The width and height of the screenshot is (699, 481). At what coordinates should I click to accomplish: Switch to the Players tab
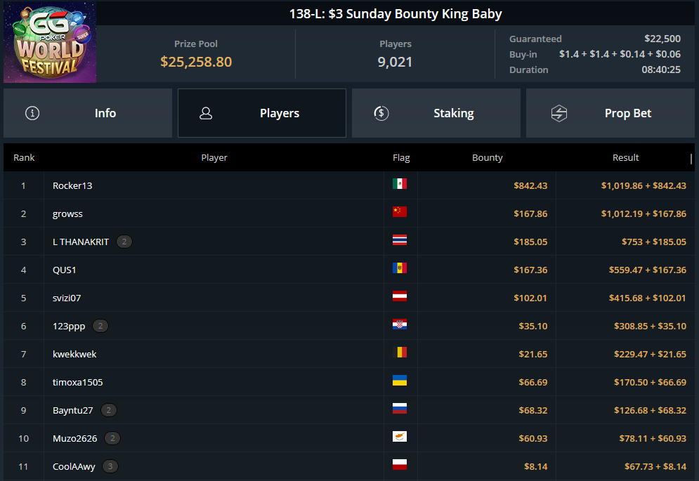(x=261, y=113)
